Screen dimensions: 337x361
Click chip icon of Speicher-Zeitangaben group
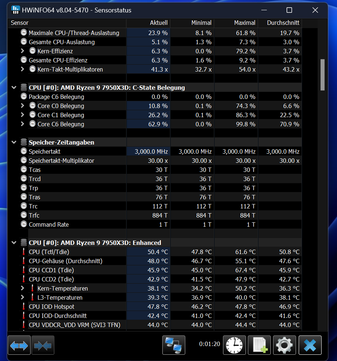(23, 142)
